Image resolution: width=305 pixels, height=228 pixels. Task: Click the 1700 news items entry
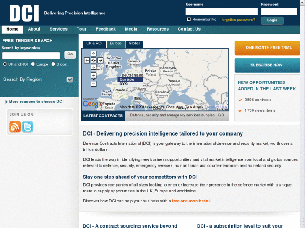260,110
